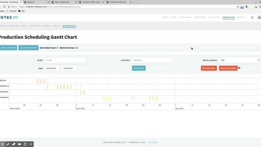
Task: Click the Cetec ERP footer link
Action: pyautogui.click(x=153, y=143)
